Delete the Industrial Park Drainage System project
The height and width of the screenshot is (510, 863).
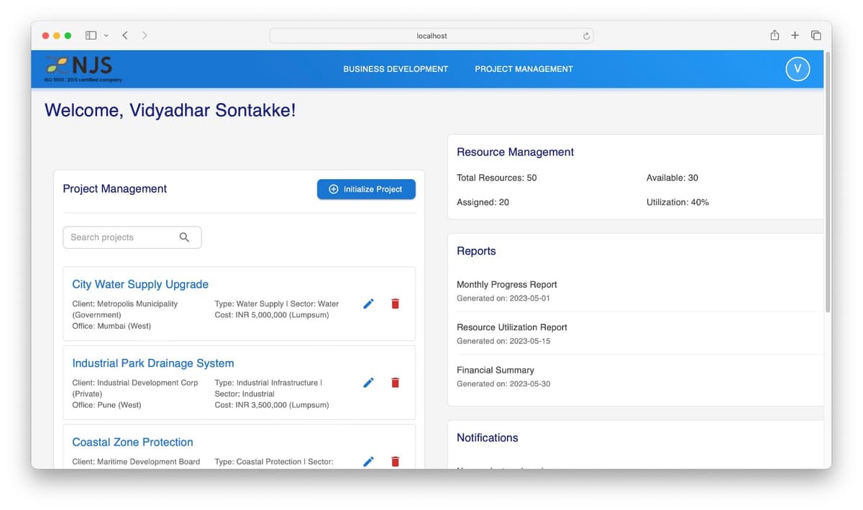[x=395, y=383]
